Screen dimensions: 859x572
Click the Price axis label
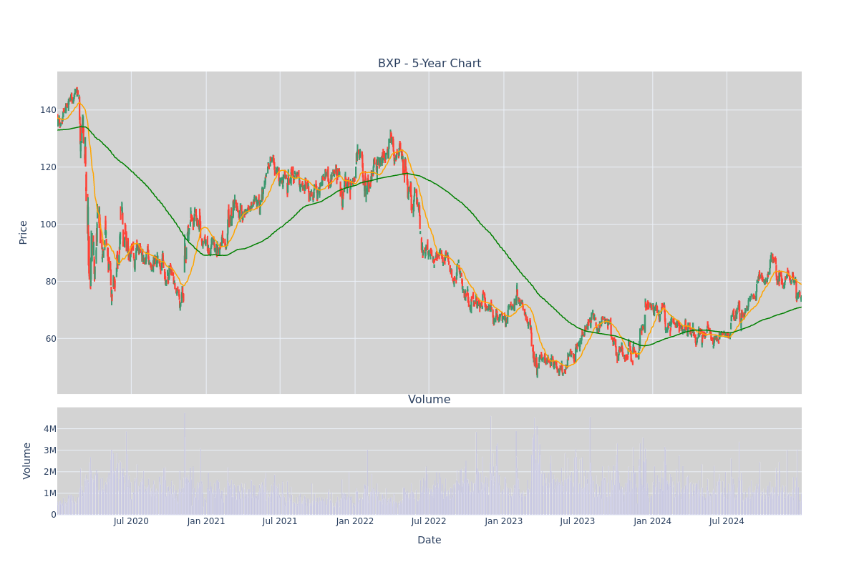coord(24,232)
